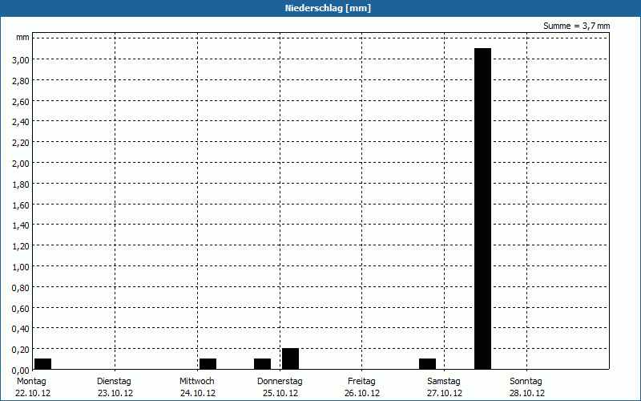Click the Dienstag axis label
Viewport: 641px width, 401px height.
point(114,382)
